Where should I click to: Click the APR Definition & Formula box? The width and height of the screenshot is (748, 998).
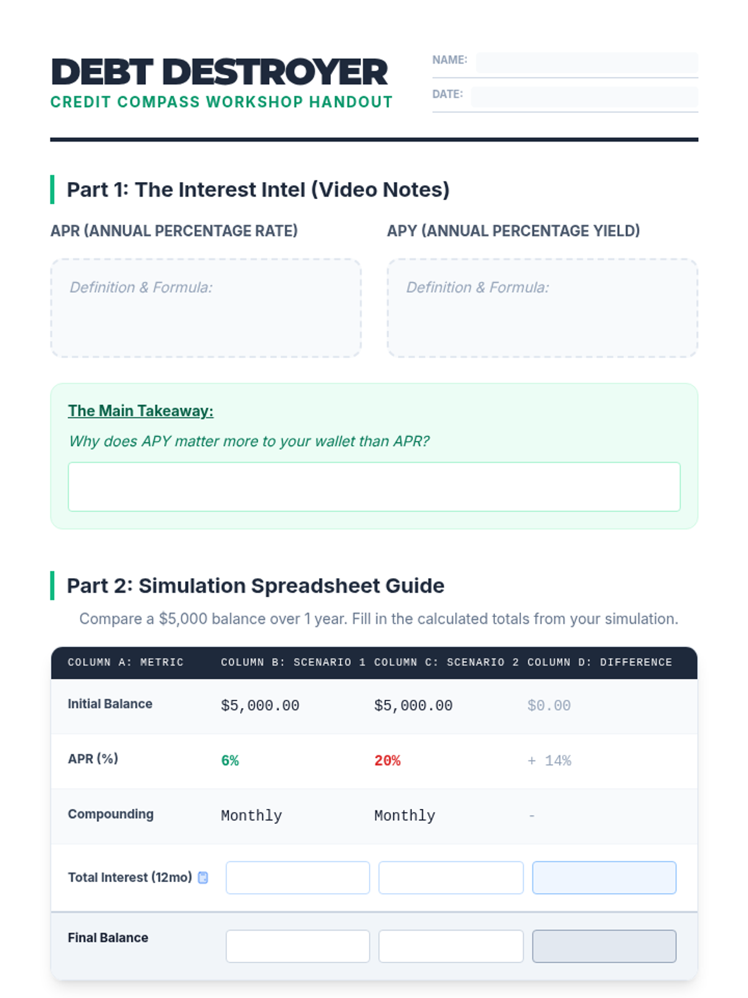(206, 308)
